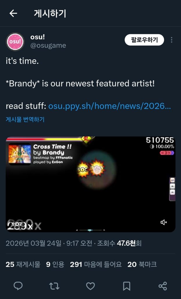
Task: View the 9 인용 quotes list
Action: pyautogui.click(x=55, y=265)
